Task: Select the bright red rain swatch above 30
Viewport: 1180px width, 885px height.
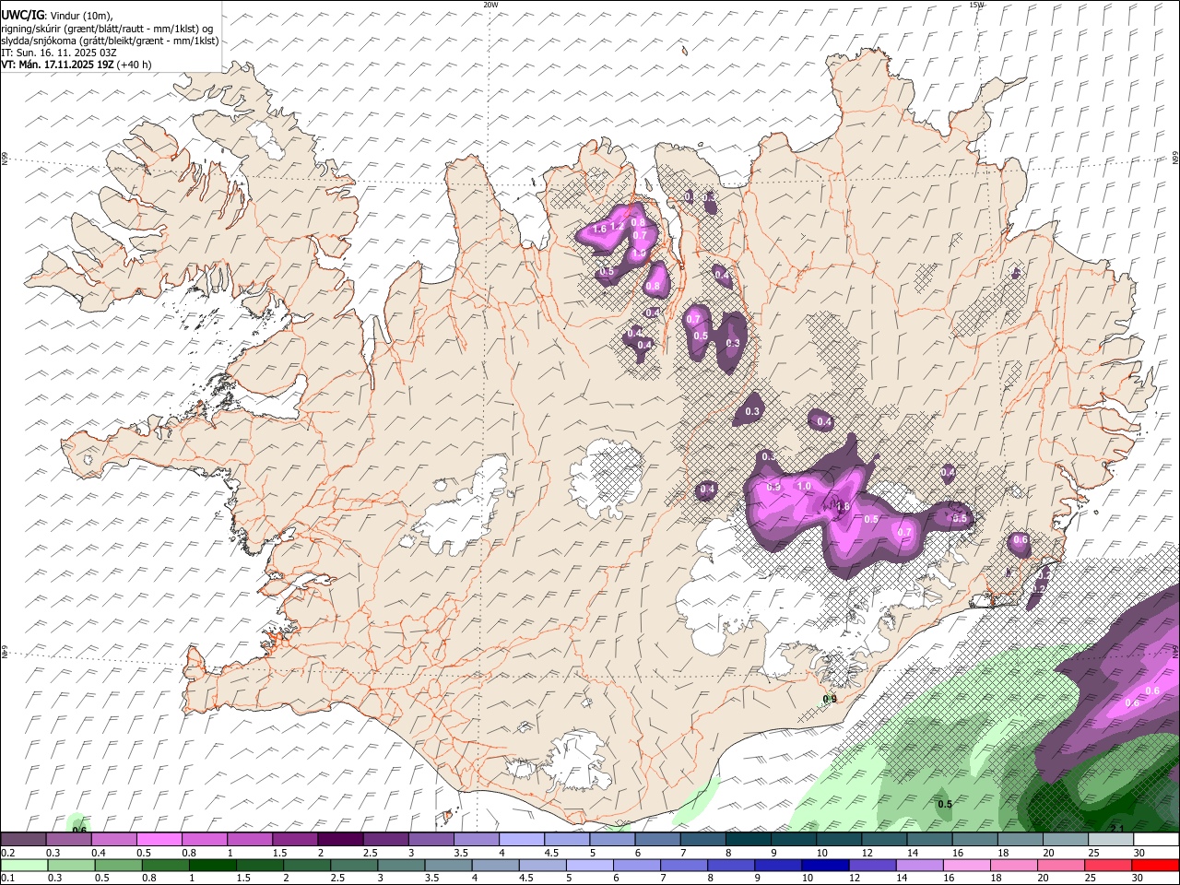Action: (1155, 866)
